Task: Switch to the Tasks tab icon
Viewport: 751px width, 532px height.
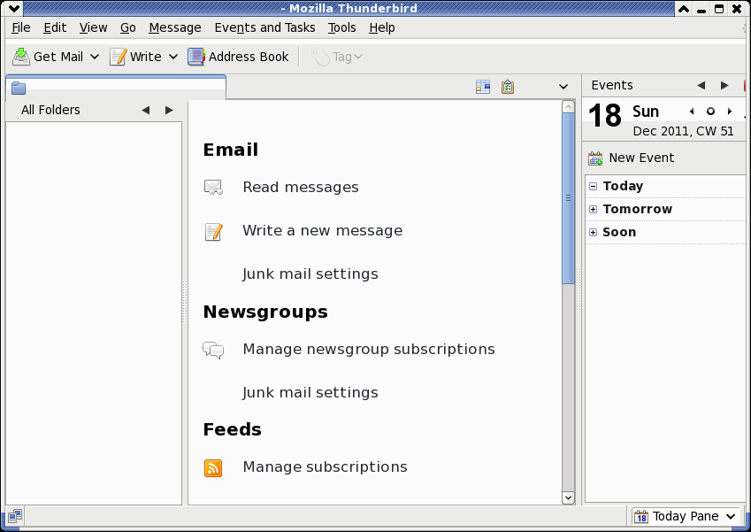Action: point(508,87)
